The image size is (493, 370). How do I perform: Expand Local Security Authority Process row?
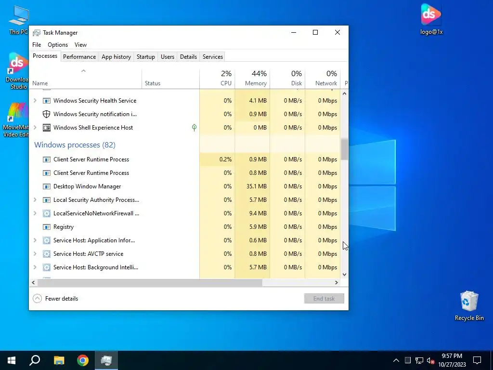35,200
